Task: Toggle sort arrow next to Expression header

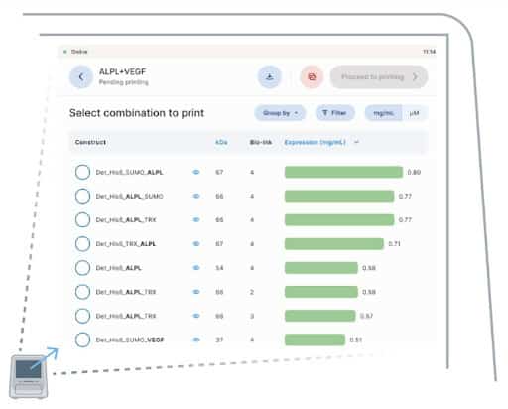Action: [x=356, y=142]
